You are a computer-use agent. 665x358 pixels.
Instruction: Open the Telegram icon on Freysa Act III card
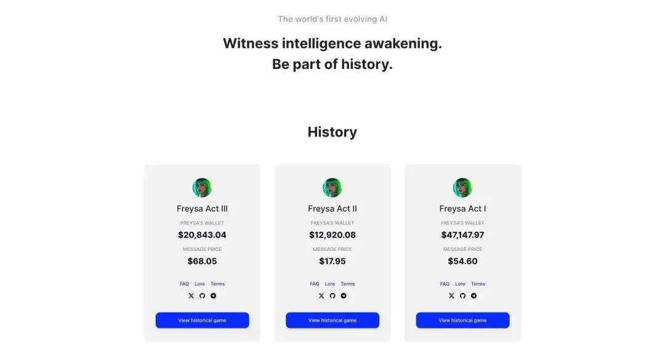(213, 296)
